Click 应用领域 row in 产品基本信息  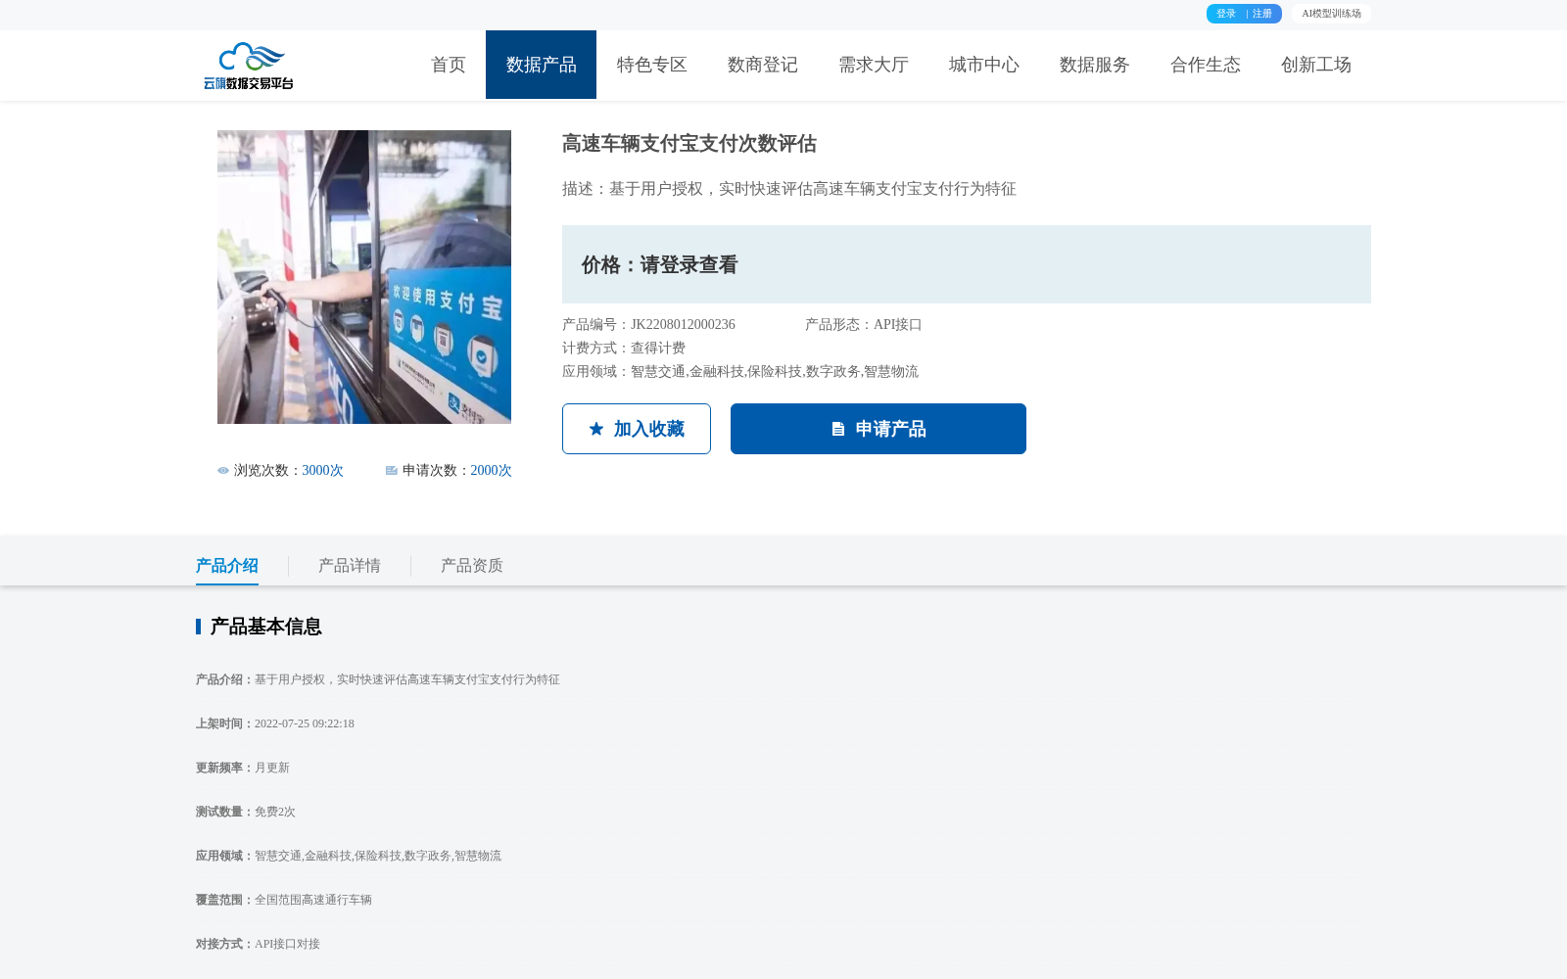pos(349,857)
